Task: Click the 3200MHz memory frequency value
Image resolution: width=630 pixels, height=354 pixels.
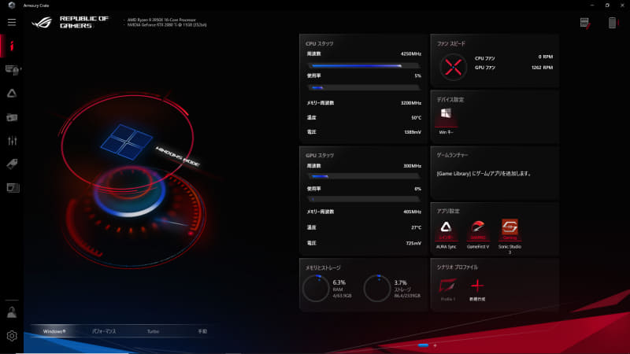Action: click(x=410, y=103)
